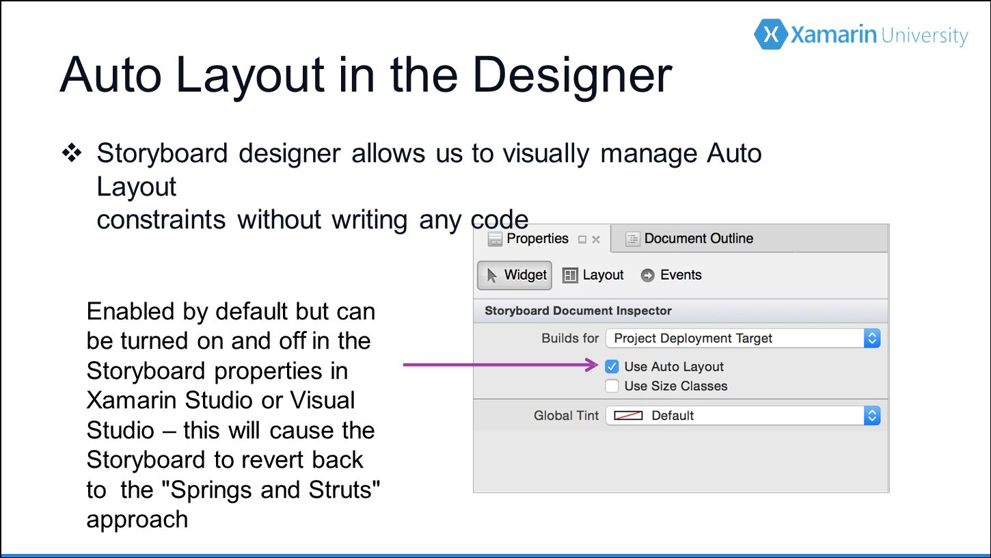Uncheck Use Auto Layout checkbox
991x558 pixels.
pos(612,367)
